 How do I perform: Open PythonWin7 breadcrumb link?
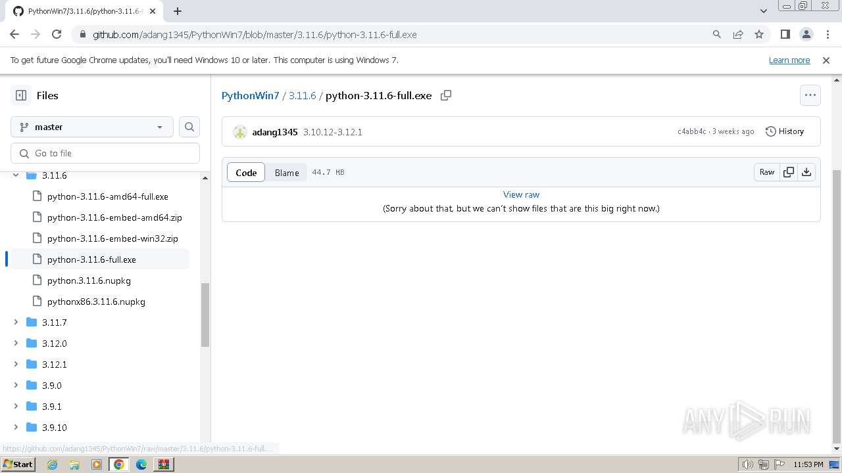[x=251, y=95]
